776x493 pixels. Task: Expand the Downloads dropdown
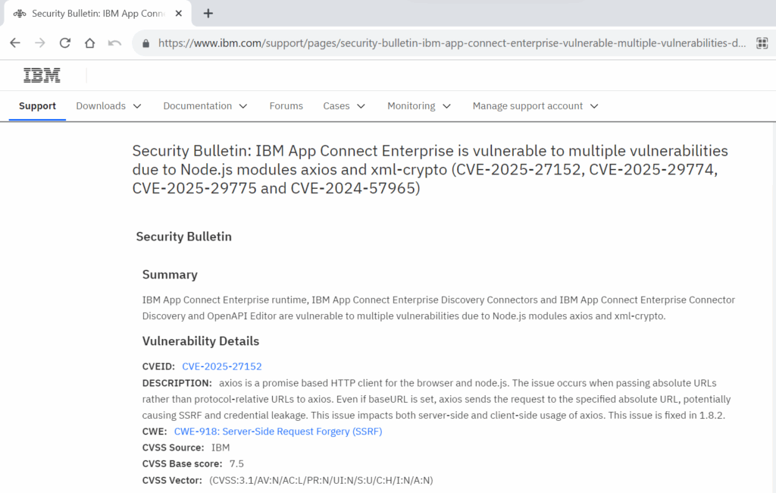click(x=108, y=106)
